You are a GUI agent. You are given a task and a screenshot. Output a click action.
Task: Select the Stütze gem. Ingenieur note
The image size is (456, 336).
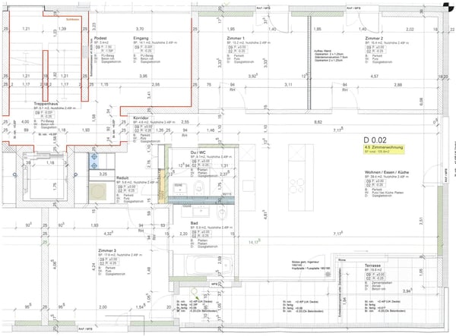coord(311,265)
